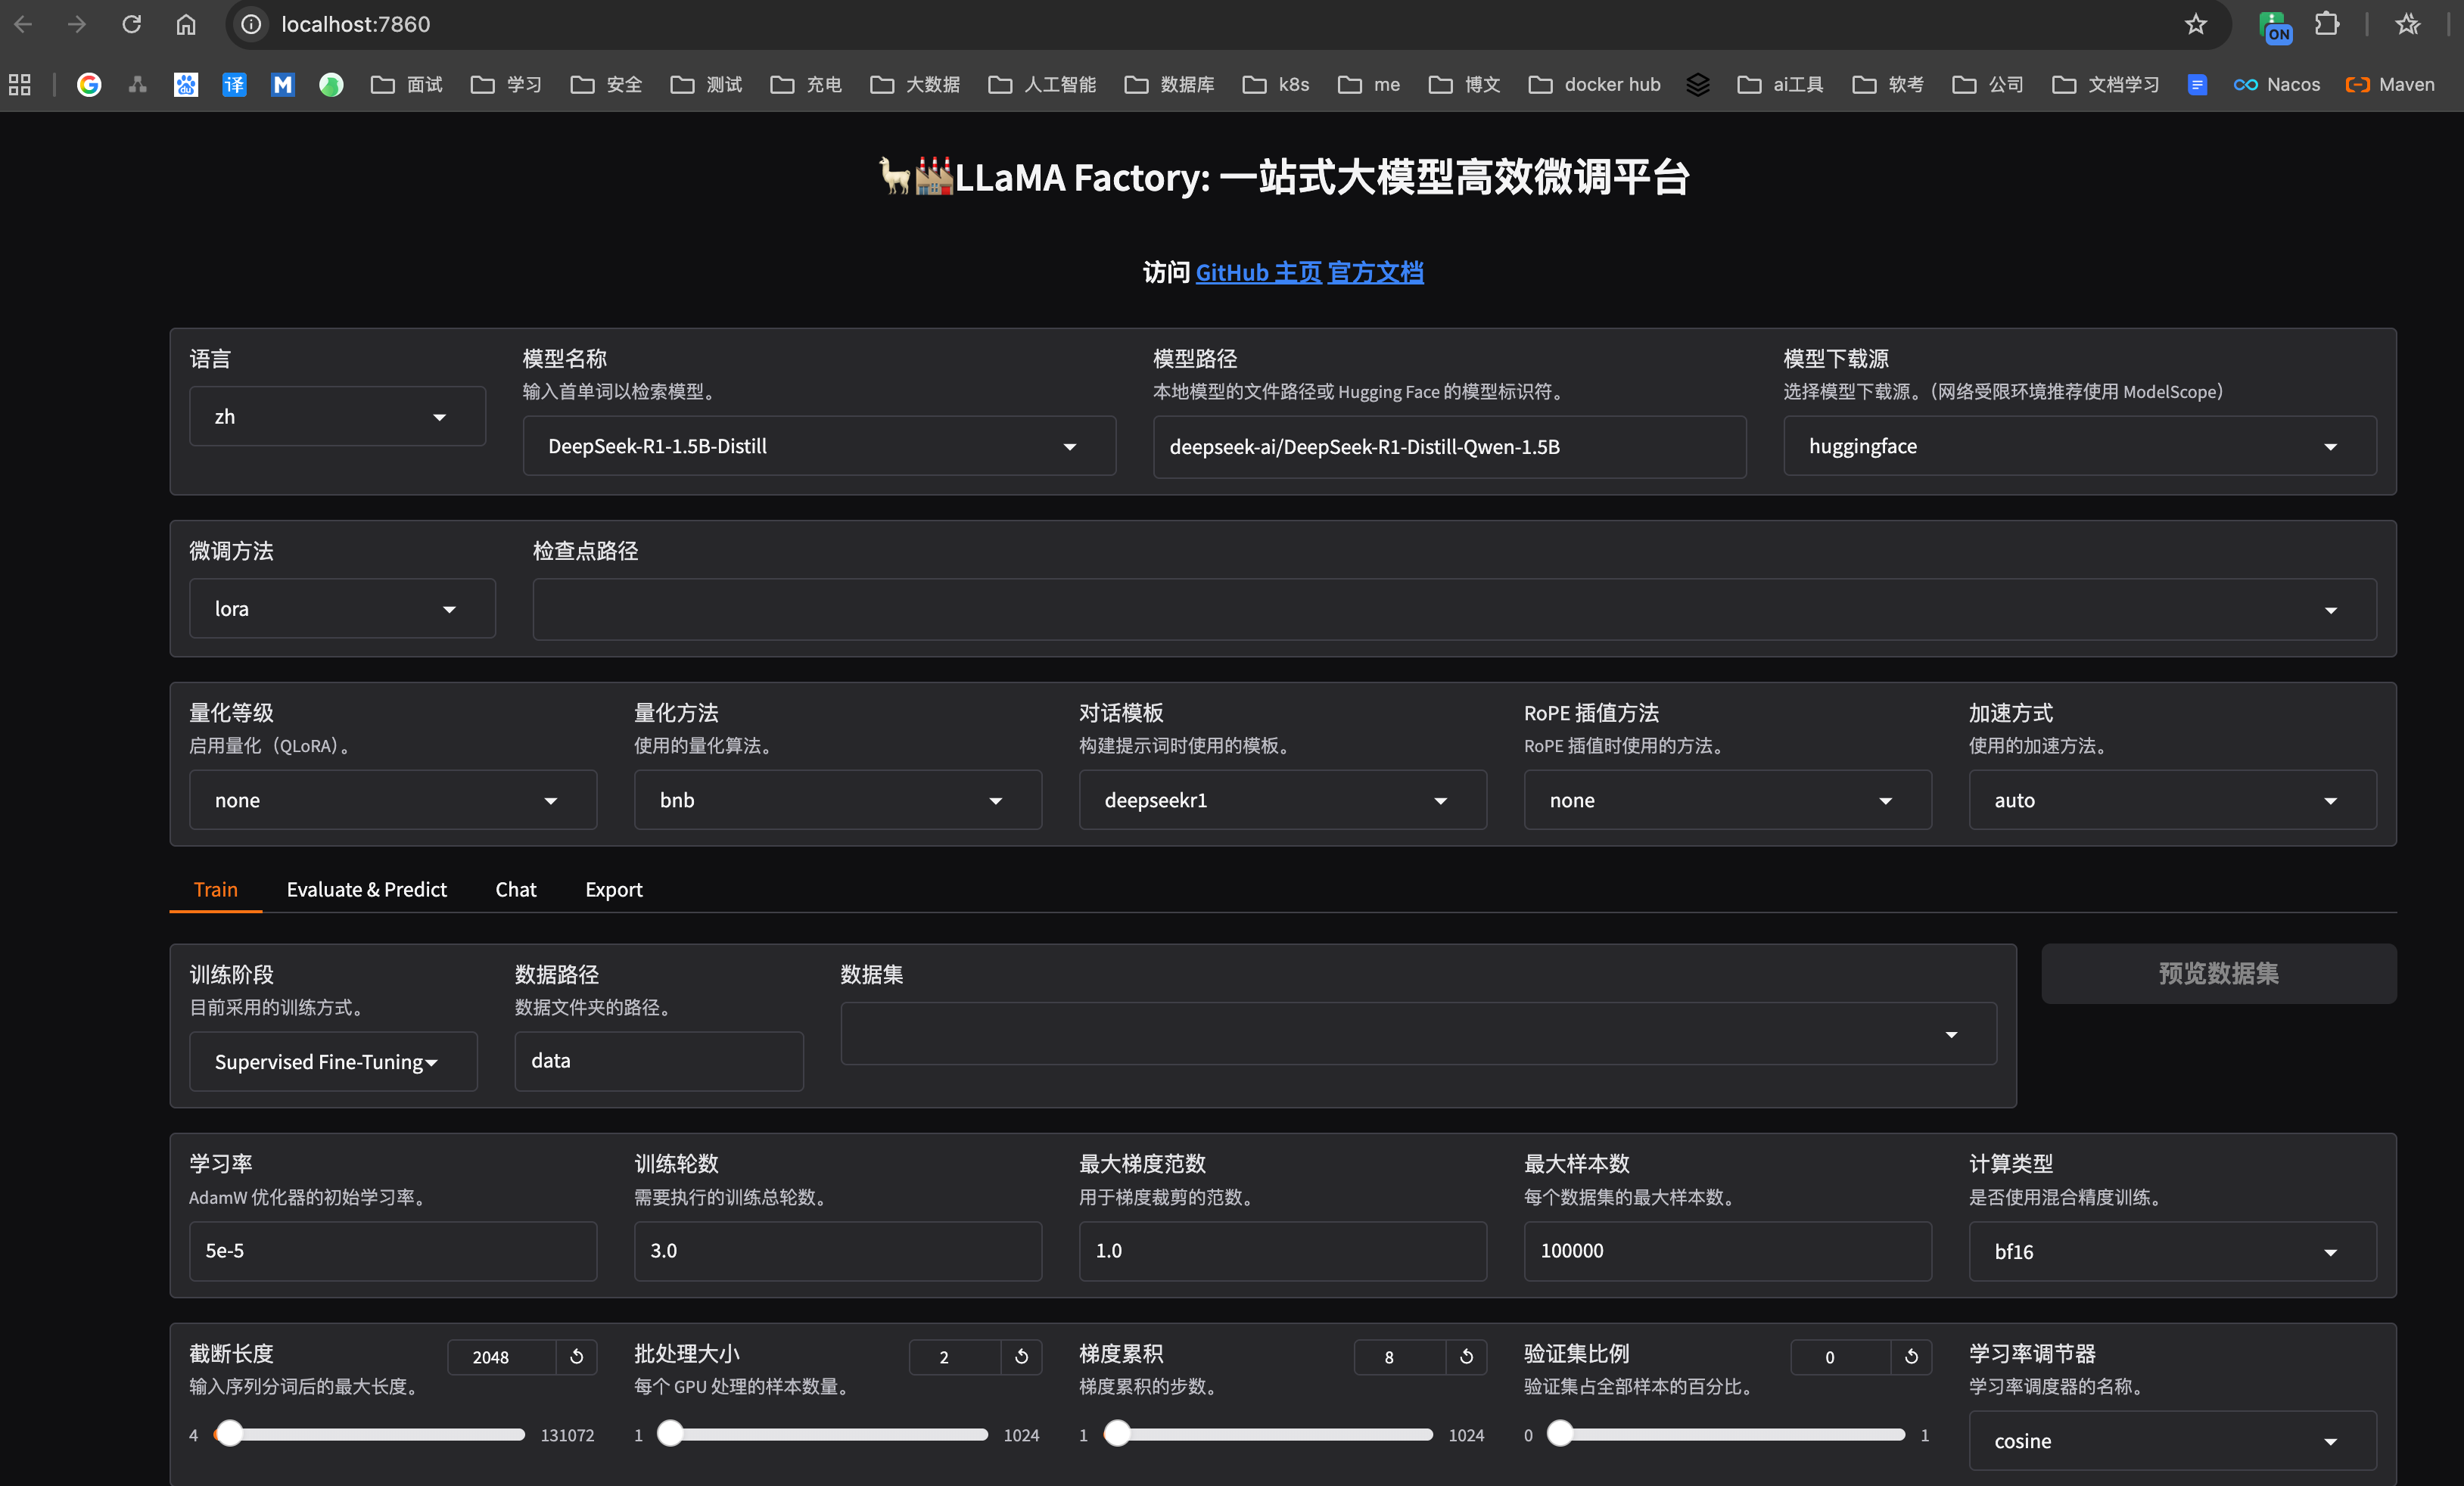Expand the 检查点路径 dropdown
Screen dimensions: 2464x1486
(1455, 609)
